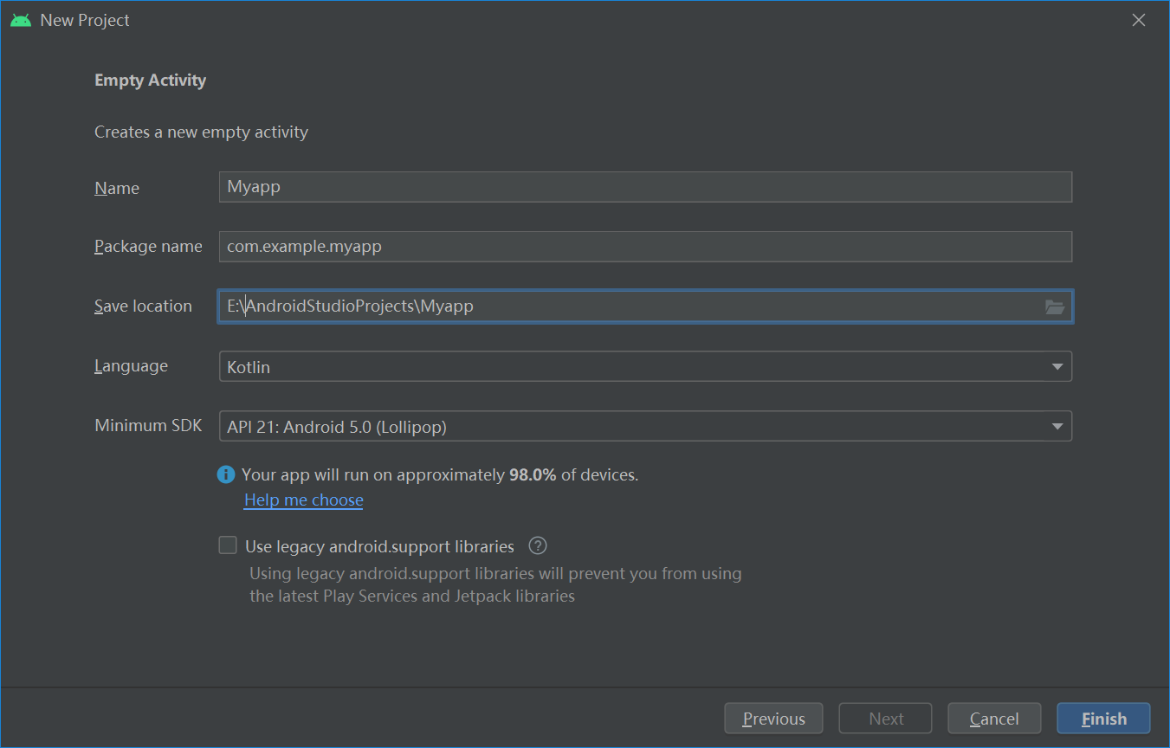Click the help question mark icon beside legacy libraries
The width and height of the screenshot is (1170, 748).
(538, 545)
